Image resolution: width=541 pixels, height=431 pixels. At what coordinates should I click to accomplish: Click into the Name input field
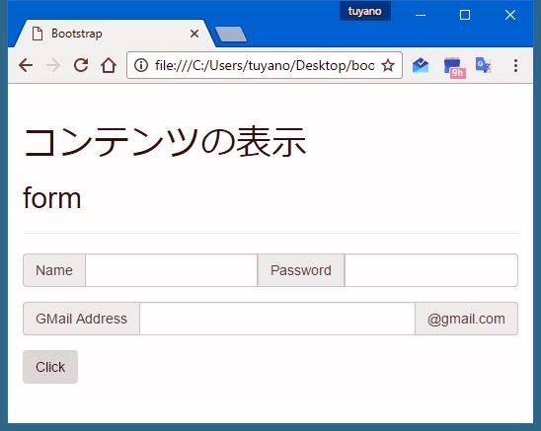point(171,270)
